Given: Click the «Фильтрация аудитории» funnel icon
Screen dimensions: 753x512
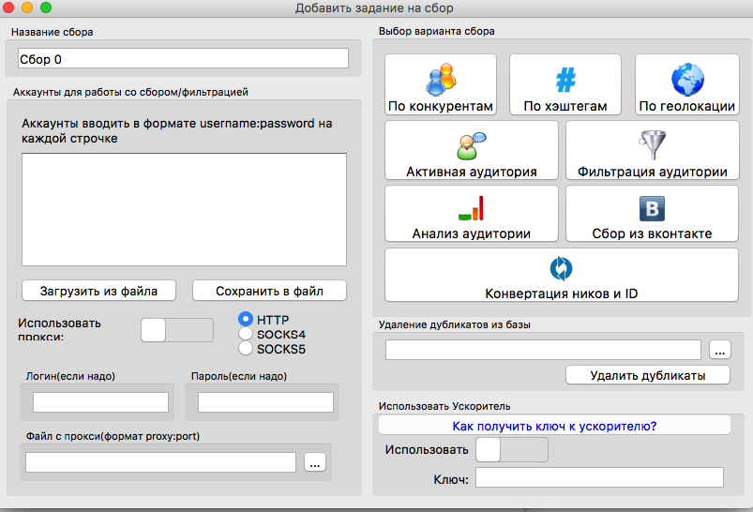Looking at the screenshot, I should 652,144.
